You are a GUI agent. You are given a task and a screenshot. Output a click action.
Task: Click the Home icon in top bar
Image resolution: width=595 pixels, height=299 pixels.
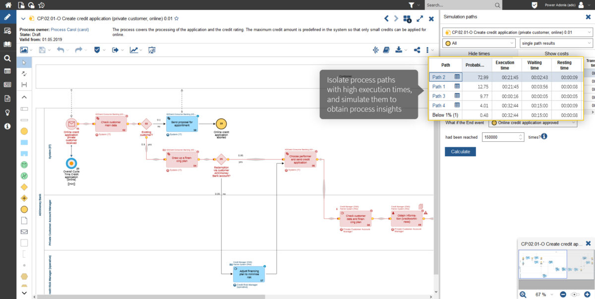(x=7, y=5)
